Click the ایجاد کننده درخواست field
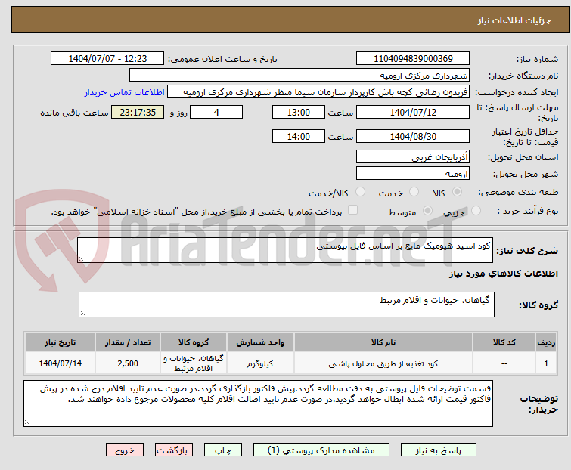Viewport: 571px width, 470px height. 318,92
